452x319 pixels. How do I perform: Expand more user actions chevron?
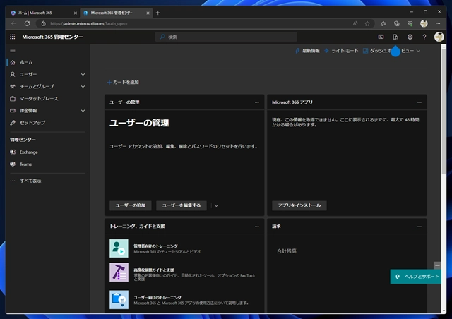pyautogui.click(x=216, y=205)
